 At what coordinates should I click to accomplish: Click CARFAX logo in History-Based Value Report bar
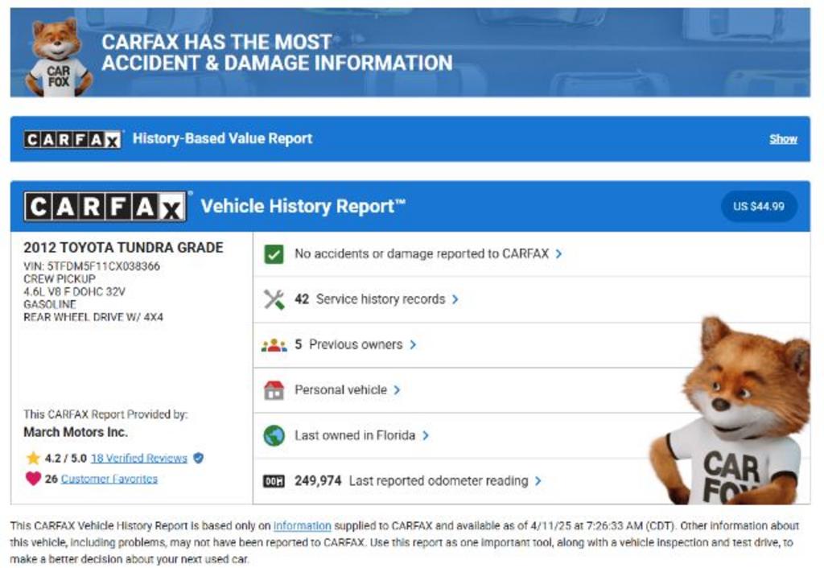point(72,140)
